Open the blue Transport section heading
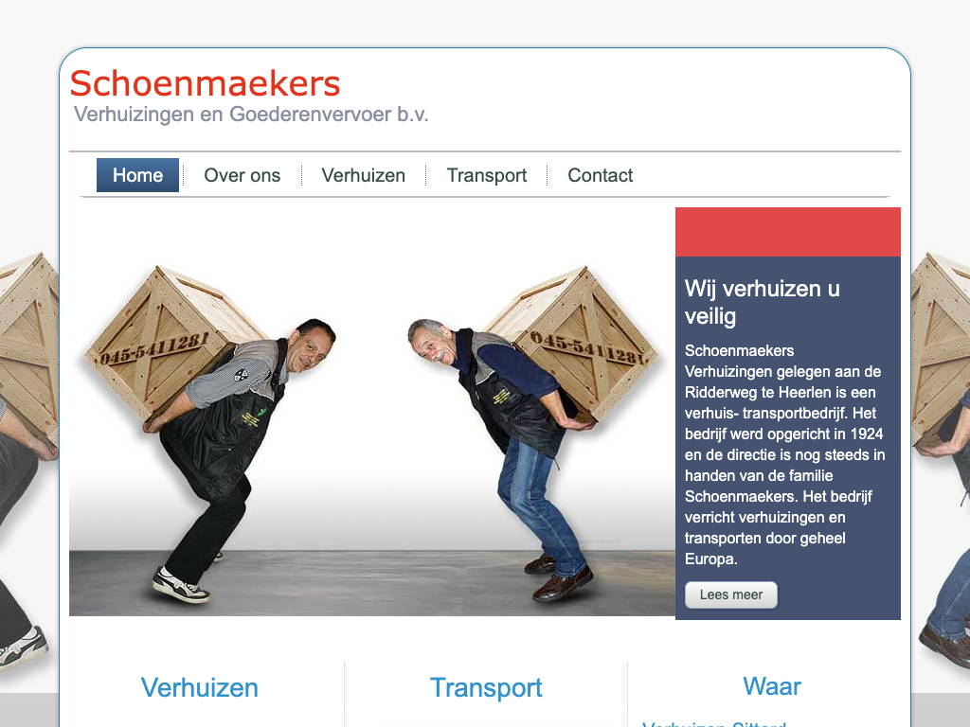The width and height of the screenshot is (970, 727). [x=486, y=687]
